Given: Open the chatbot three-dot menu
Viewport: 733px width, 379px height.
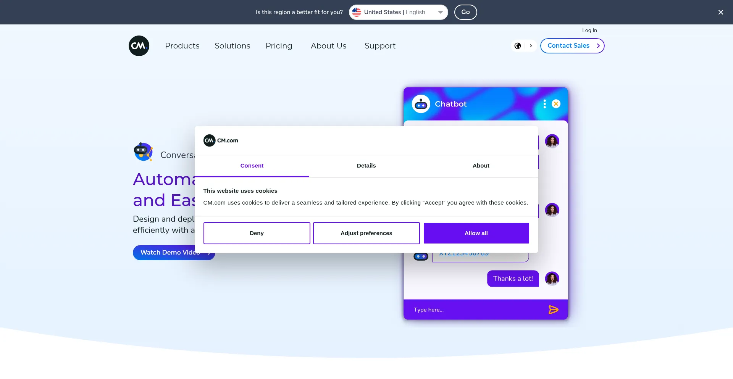Looking at the screenshot, I should pos(544,104).
